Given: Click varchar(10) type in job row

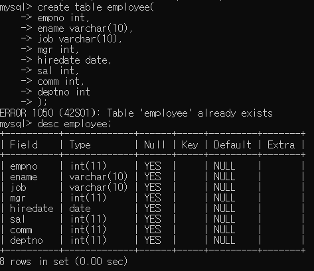Looking at the screenshot, I should click(98, 188).
